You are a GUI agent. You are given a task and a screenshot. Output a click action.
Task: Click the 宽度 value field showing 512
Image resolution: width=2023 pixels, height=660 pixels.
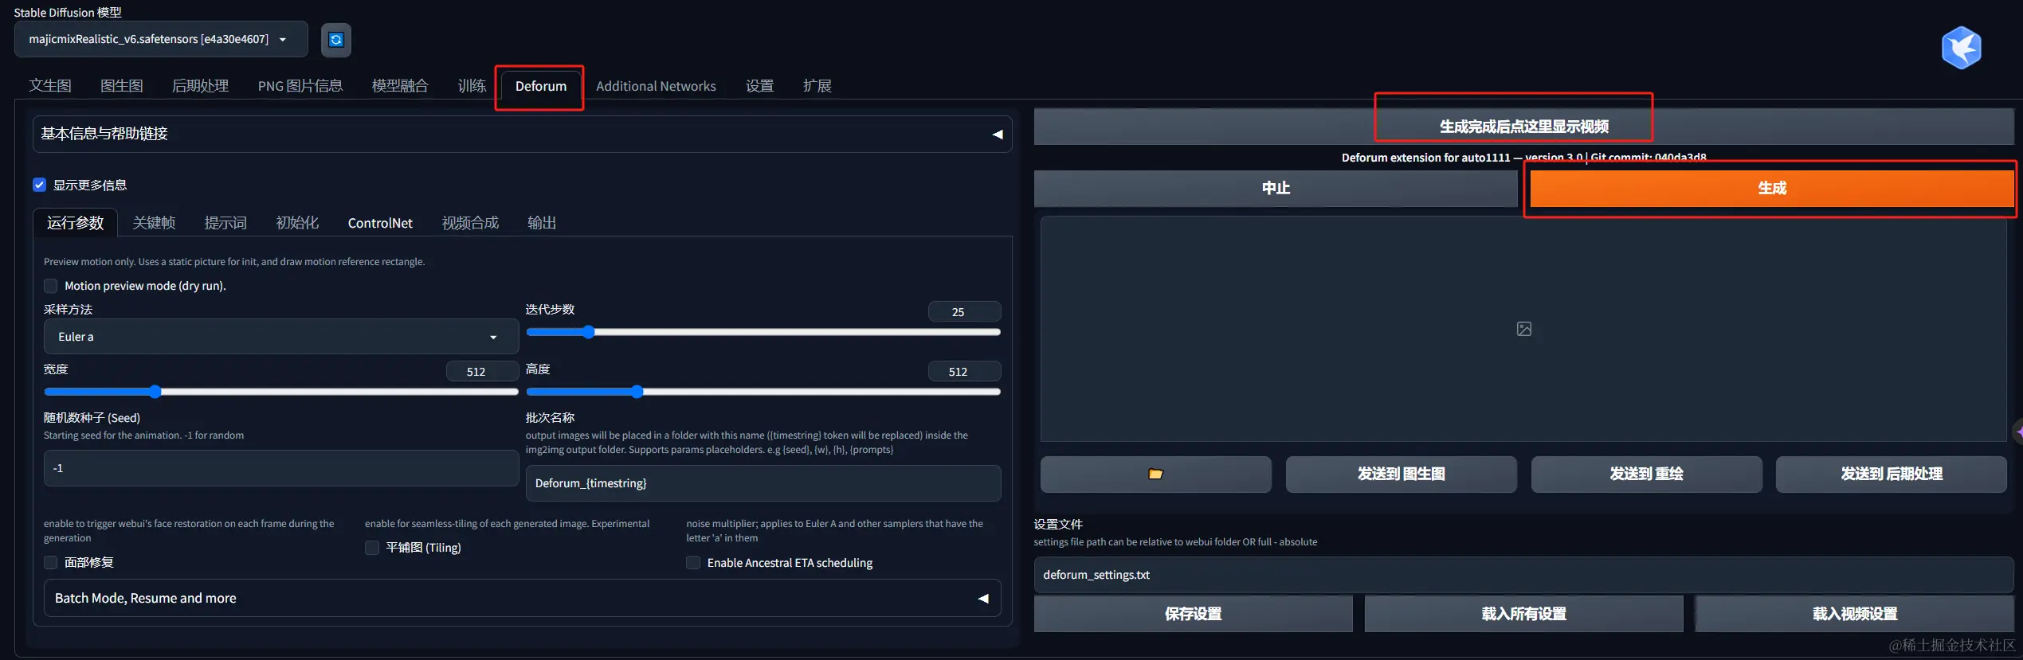point(482,371)
